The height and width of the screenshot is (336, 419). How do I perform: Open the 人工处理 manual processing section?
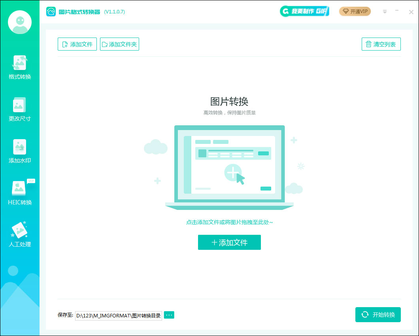click(x=20, y=235)
